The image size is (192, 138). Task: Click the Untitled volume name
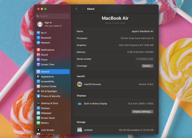88,130
